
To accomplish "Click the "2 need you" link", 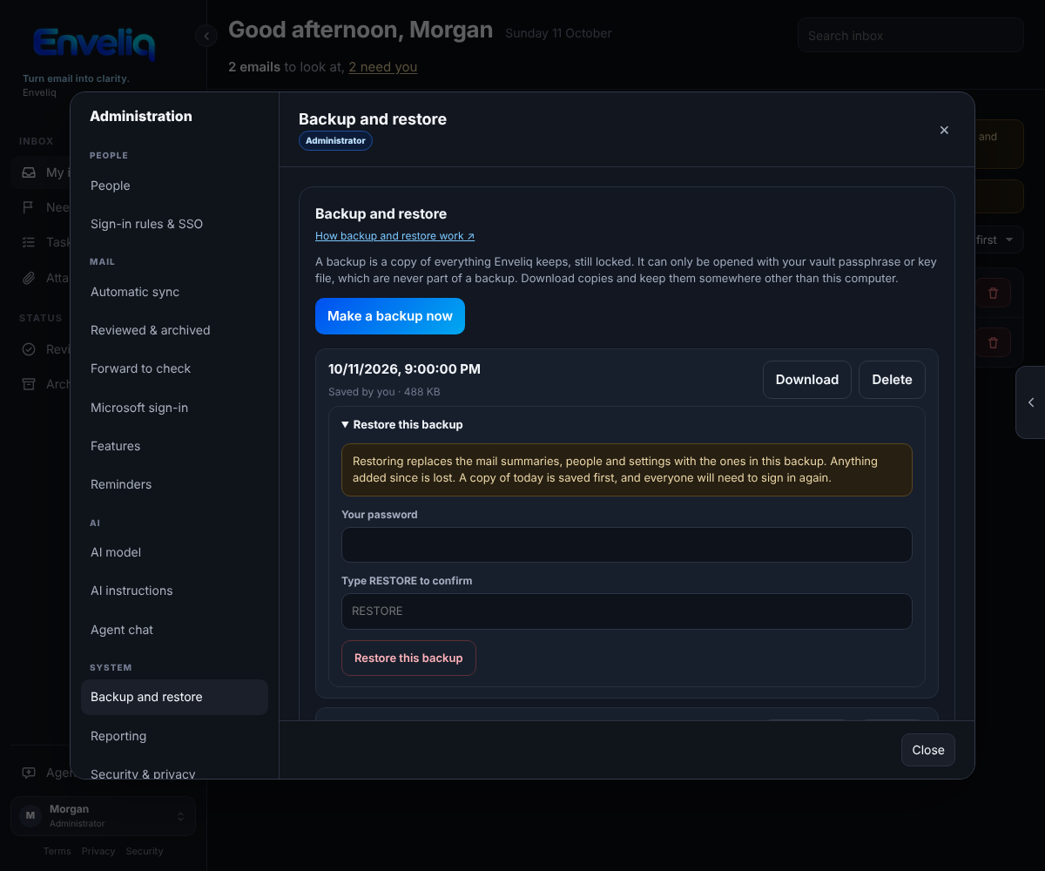I will coord(383,67).
